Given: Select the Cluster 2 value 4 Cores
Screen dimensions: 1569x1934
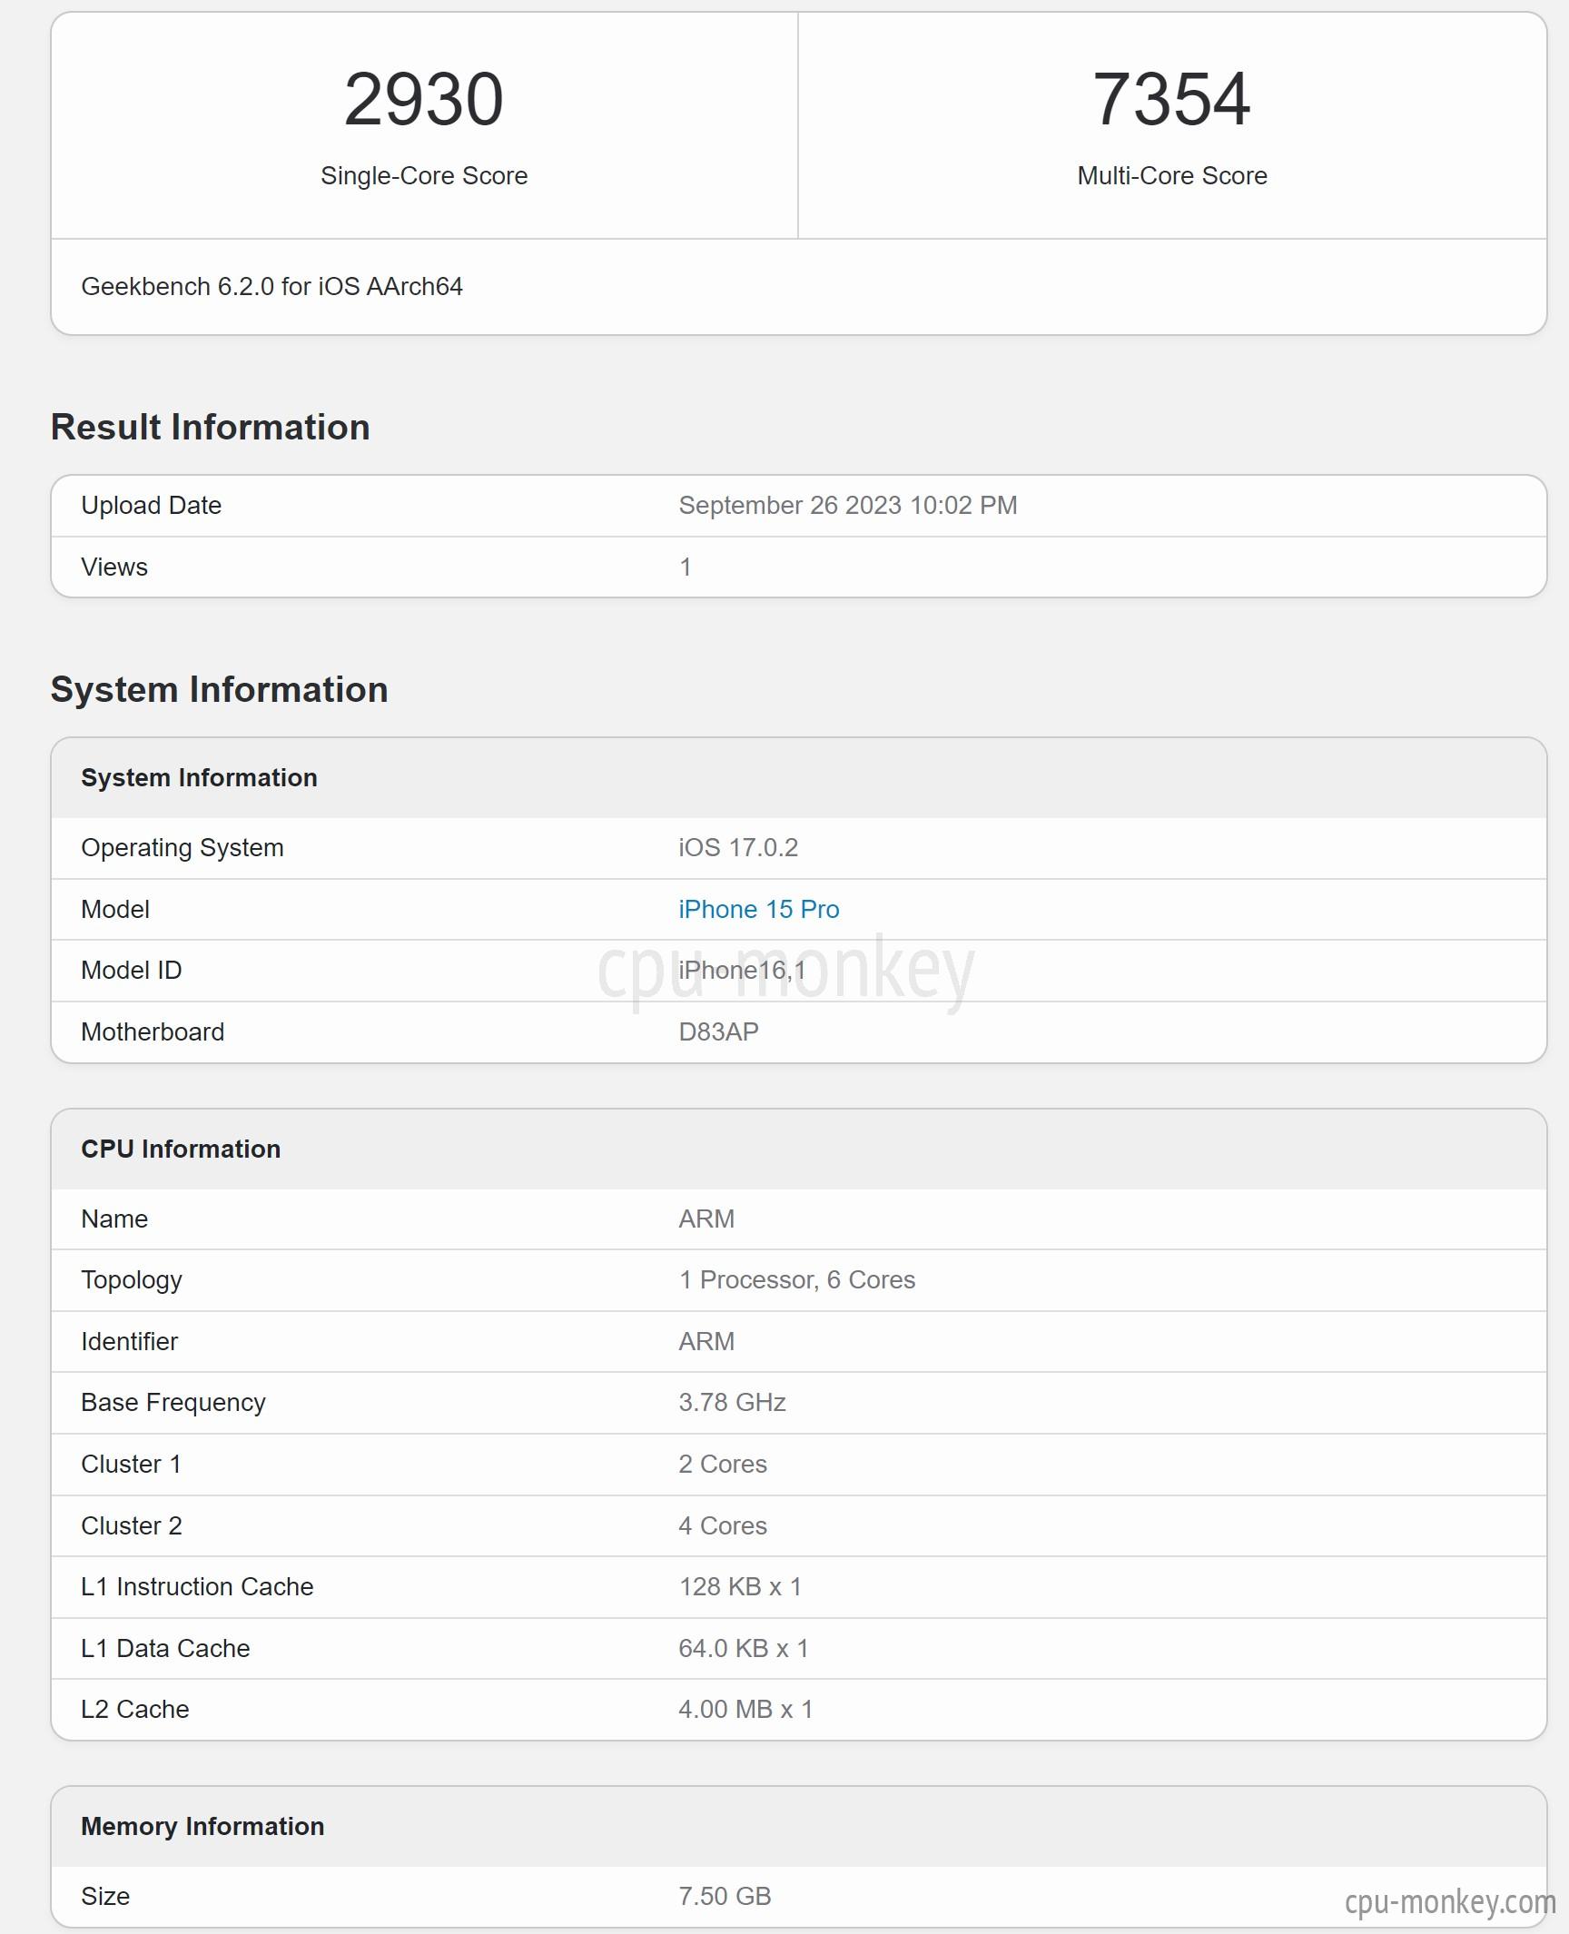Looking at the screenshot, I should coord(723,1525).
